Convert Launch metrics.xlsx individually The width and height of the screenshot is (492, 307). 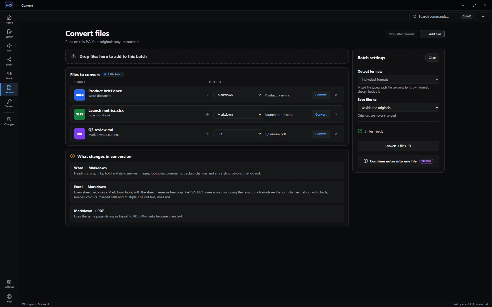pos(321,114)
